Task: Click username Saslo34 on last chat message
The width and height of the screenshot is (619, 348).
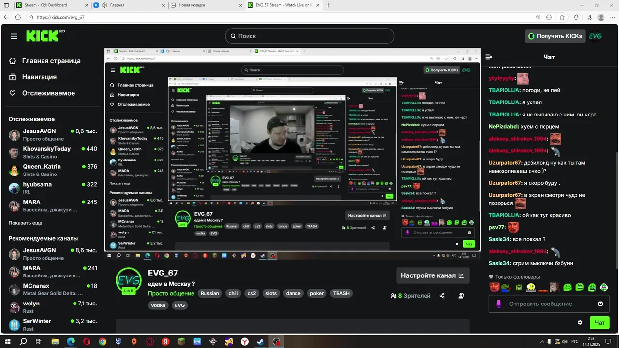Action: tap(500, 263)
